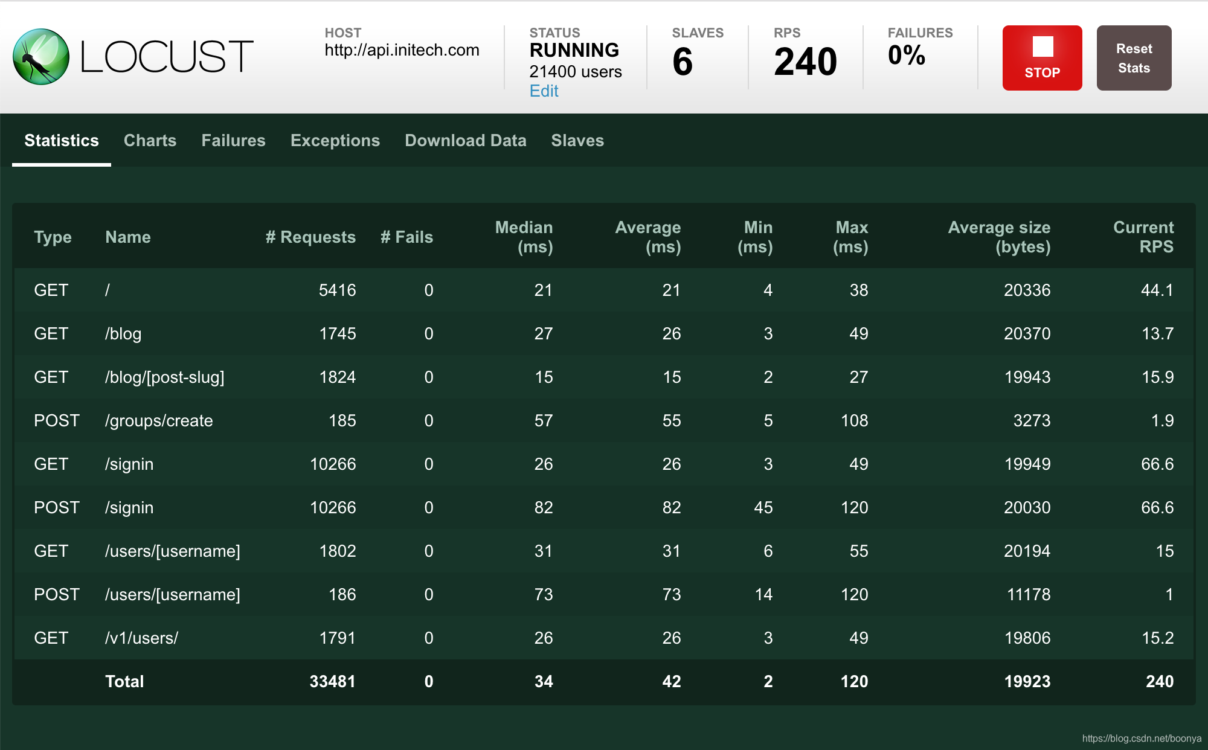Viewport: 1208px width, 750px height.
Task: Go to the Download Data tab
Action: pos(465,141)
